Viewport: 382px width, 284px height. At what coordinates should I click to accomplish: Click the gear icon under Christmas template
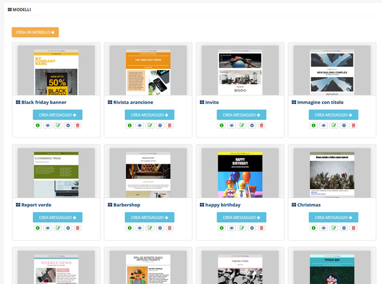344,228
